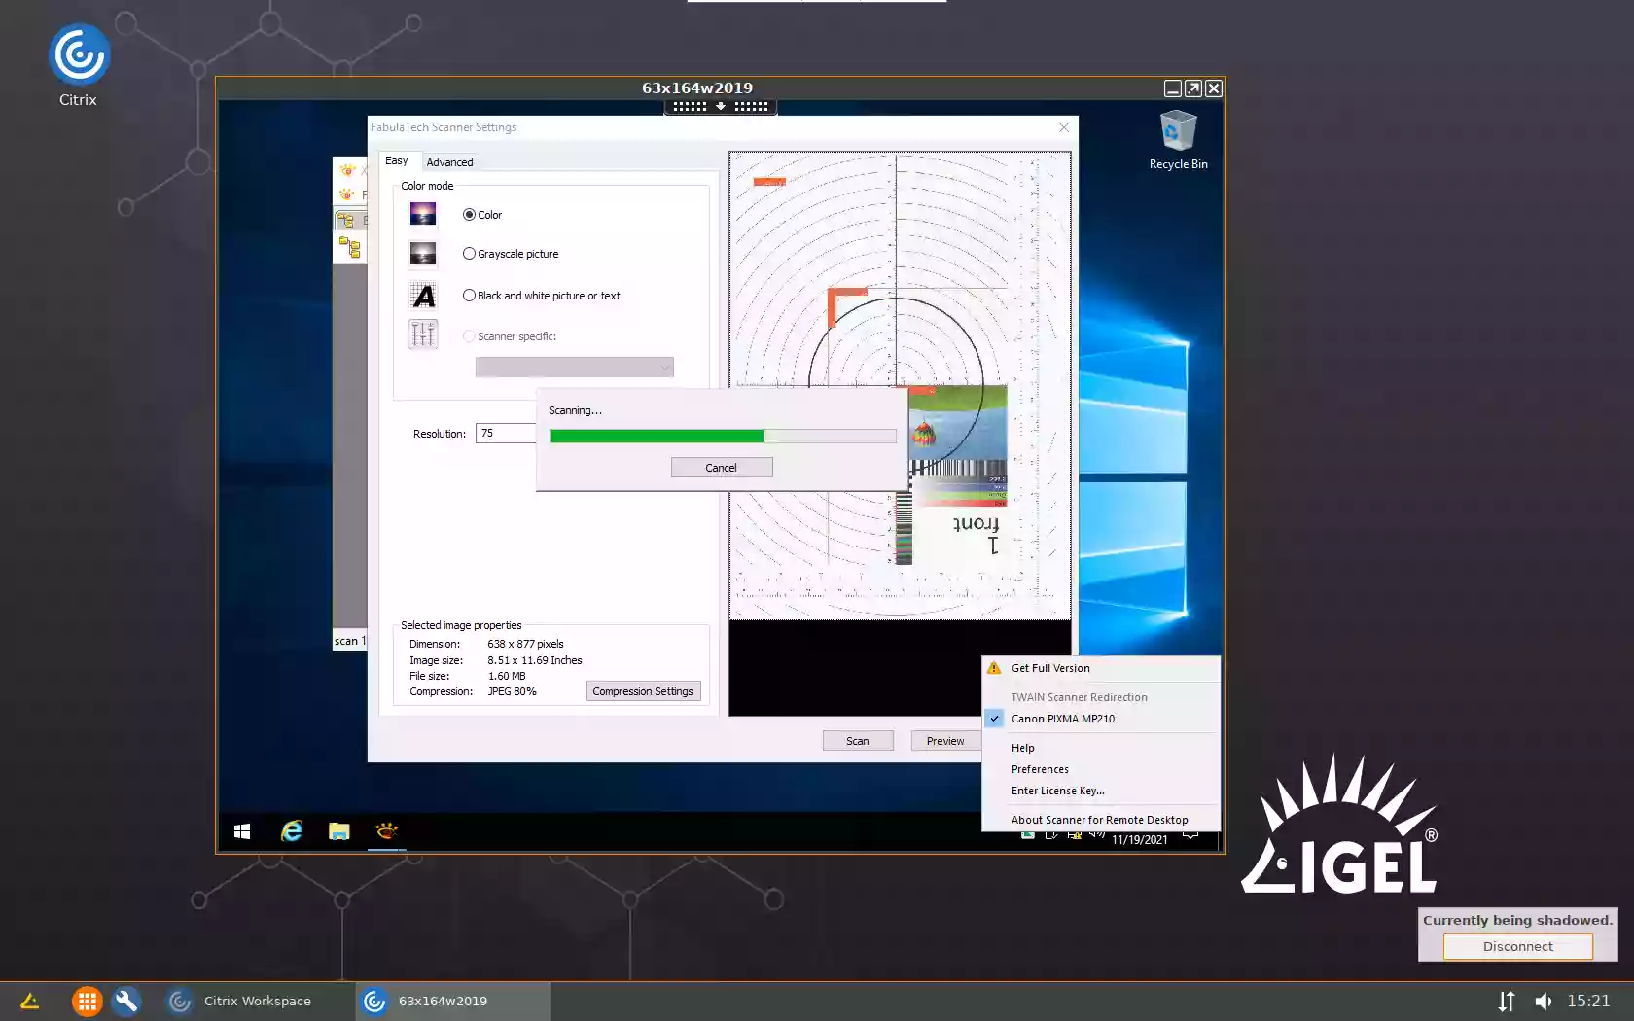Screen dimensions: 1634x1021
Task: Click the grayscale picture sample icon
Action: click(423, 254)
